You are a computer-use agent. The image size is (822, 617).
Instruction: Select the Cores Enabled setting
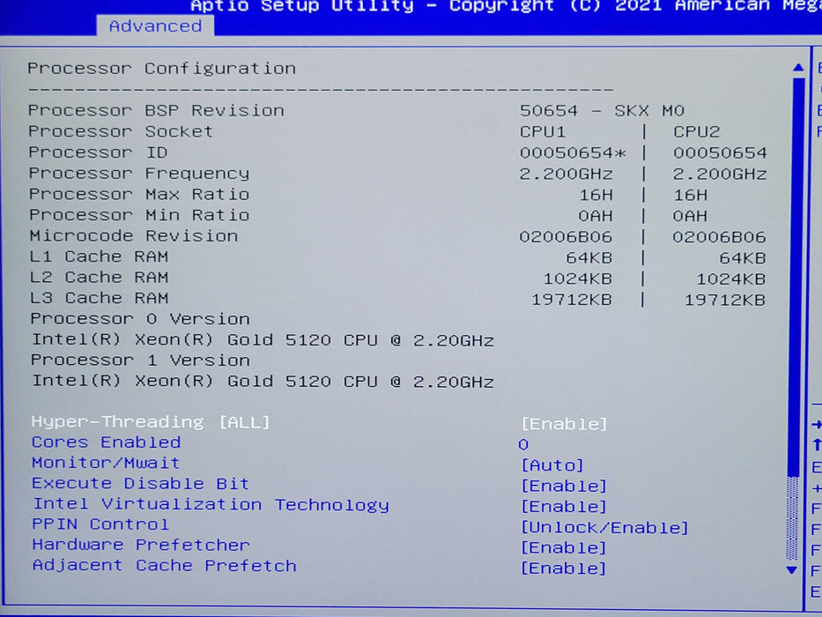tap(106, 442)
